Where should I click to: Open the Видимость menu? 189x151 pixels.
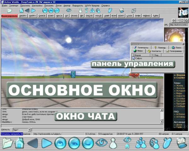coord(77,6)
